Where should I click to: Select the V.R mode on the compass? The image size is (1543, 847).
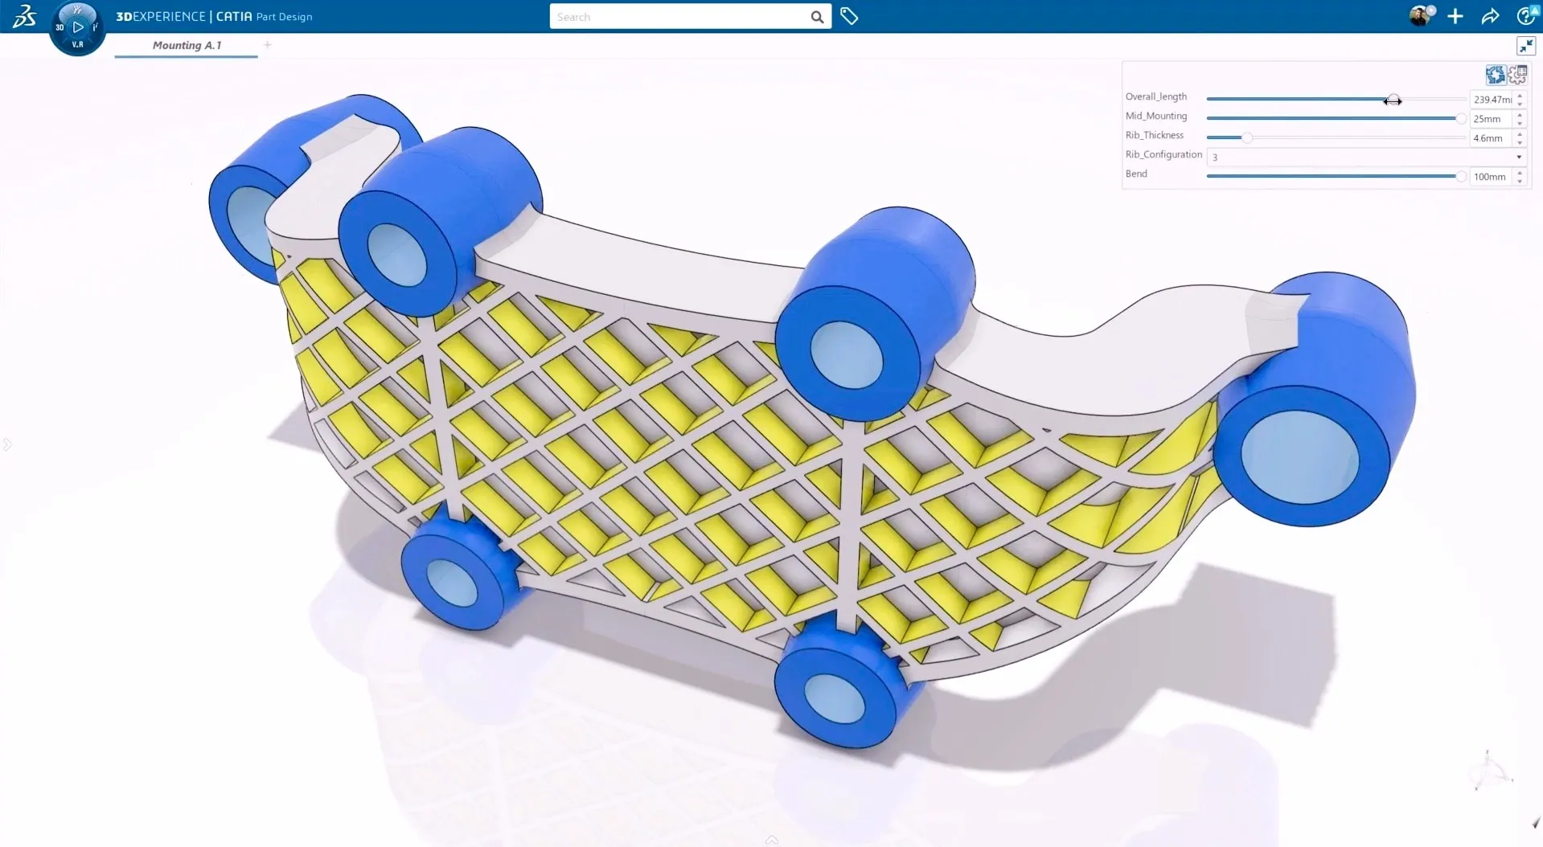click(x=77, y=44)
